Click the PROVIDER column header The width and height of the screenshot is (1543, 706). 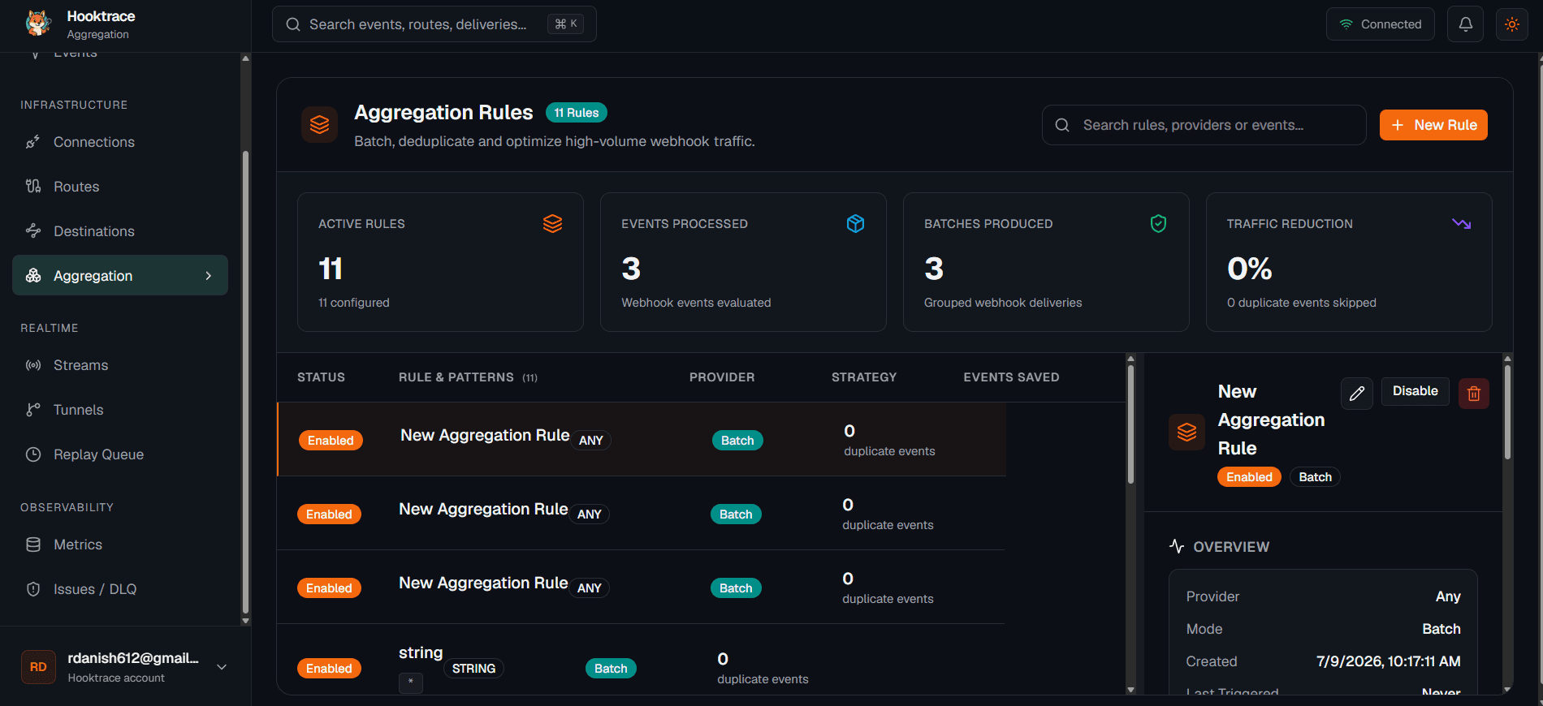(722, 377)
